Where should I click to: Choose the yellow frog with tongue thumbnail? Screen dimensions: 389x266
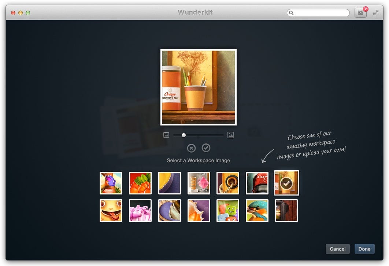111,211
